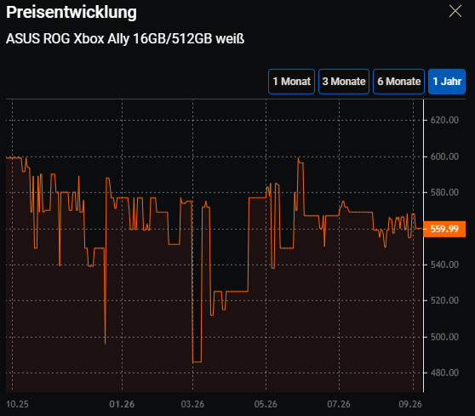This screenshot has width=475, height=416.
Task: Click the 600.00 y-axis label
Action: [x=444, y=157]
